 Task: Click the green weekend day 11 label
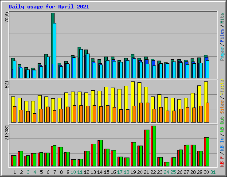tap(80, 172)
